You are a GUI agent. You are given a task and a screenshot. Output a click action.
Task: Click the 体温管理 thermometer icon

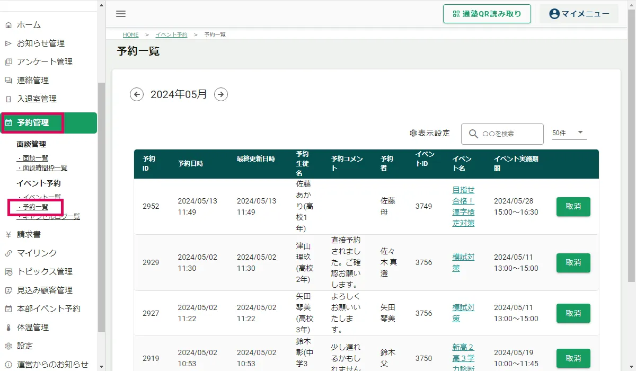point(8,328)
